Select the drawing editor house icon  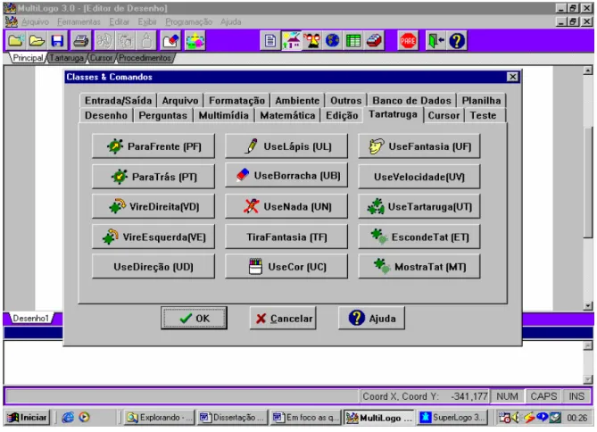click(291, 40)
